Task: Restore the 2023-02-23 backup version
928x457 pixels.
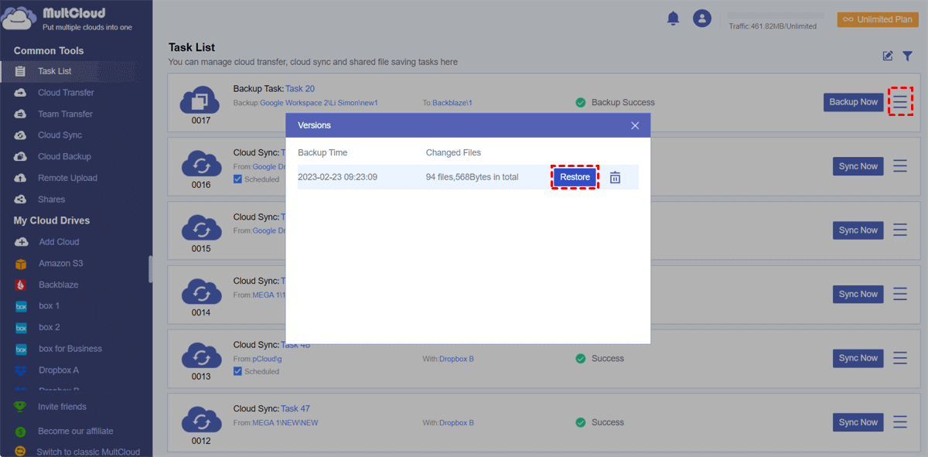Action: pos(575,177)
